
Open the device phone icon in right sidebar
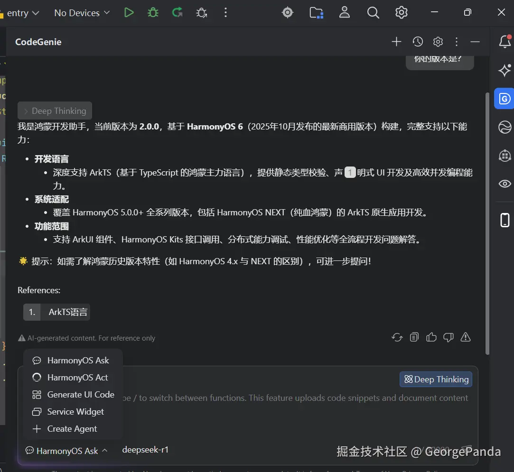[x=504, y=220]
